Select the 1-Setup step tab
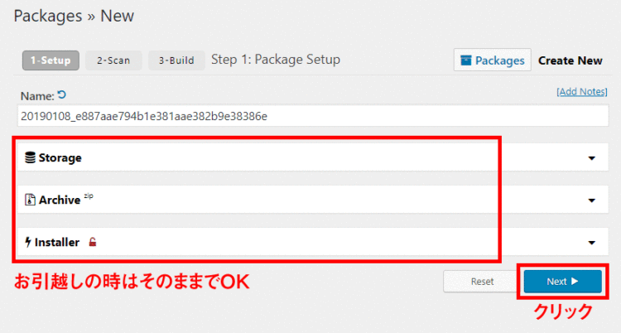This screenshot has width=621, height=333. point(51,60)
